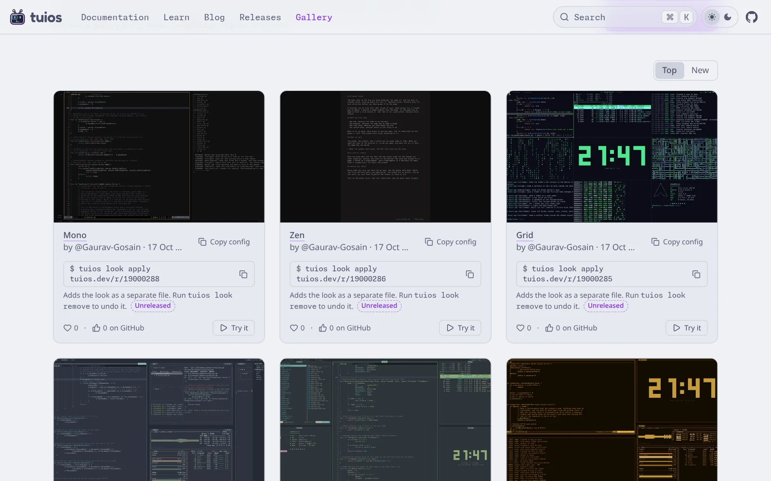Open Grid's thumbs-up GitHub reactions
The width and height of the screenshot is (771, 481).
[x=571, y=328]
